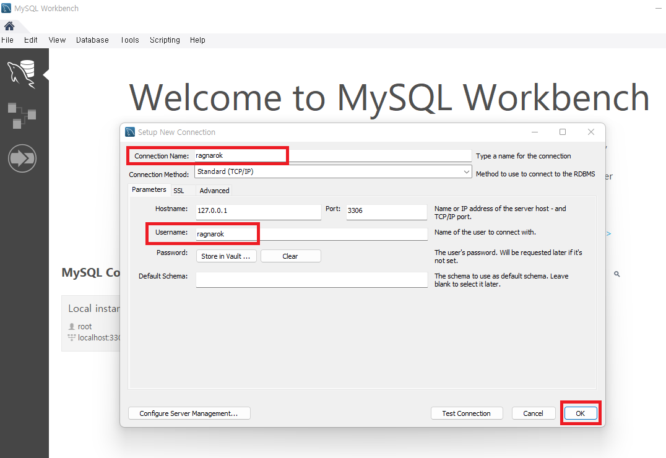
Task: Open the Edit menu
Action: click(x=30, y=40)
